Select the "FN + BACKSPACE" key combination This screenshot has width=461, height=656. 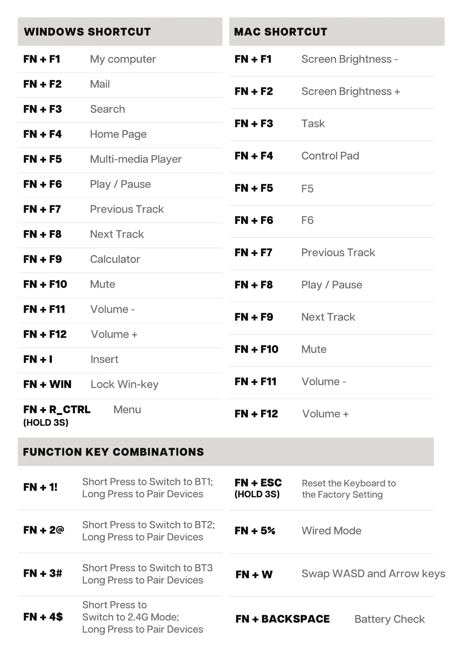click(x=282, y=619)
